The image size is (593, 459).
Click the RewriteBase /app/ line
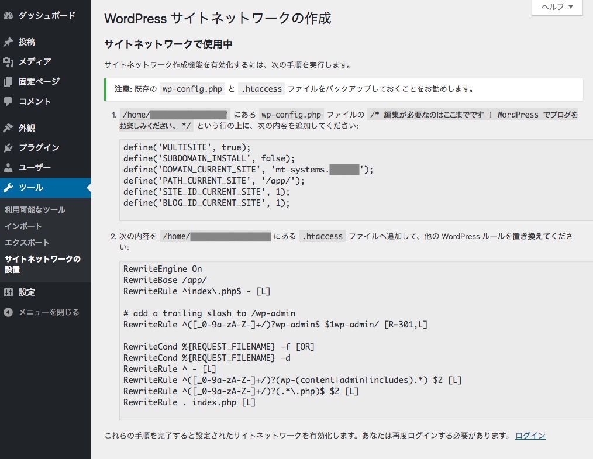tap(166, 280)
